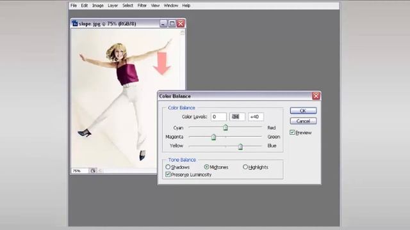Click the Color Balance dialog title bar
The width and height of the screenshot is (410, 230).
coord(239,96)
